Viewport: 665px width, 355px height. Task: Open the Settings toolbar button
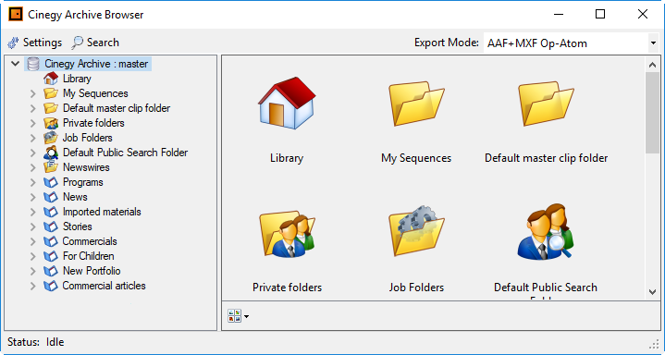[x=35, y=43]
